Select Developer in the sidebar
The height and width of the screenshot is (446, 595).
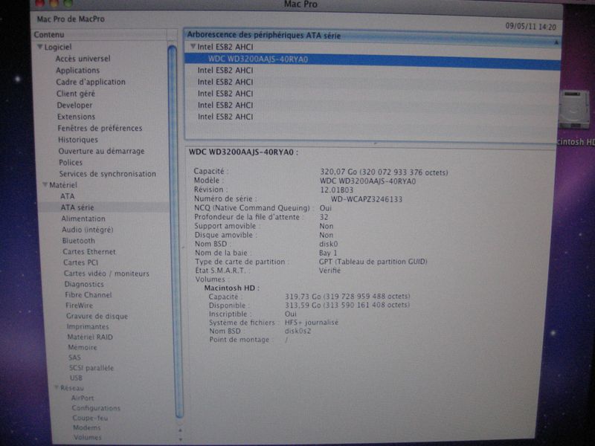click(x=74, y=105)
